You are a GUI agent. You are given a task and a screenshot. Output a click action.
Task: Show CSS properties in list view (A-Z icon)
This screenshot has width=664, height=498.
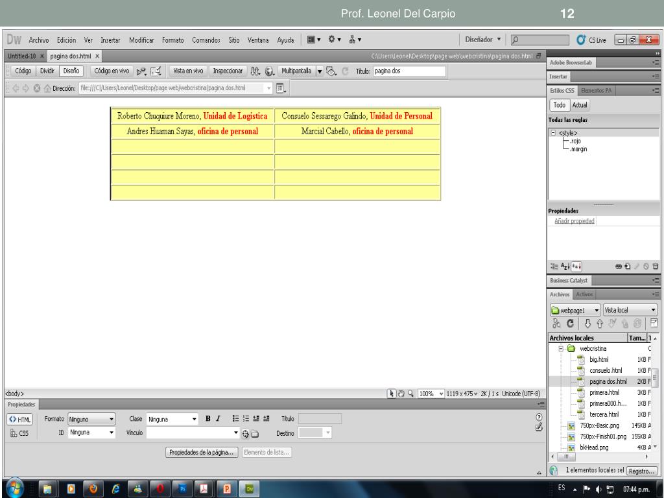[x=565, y=267]
